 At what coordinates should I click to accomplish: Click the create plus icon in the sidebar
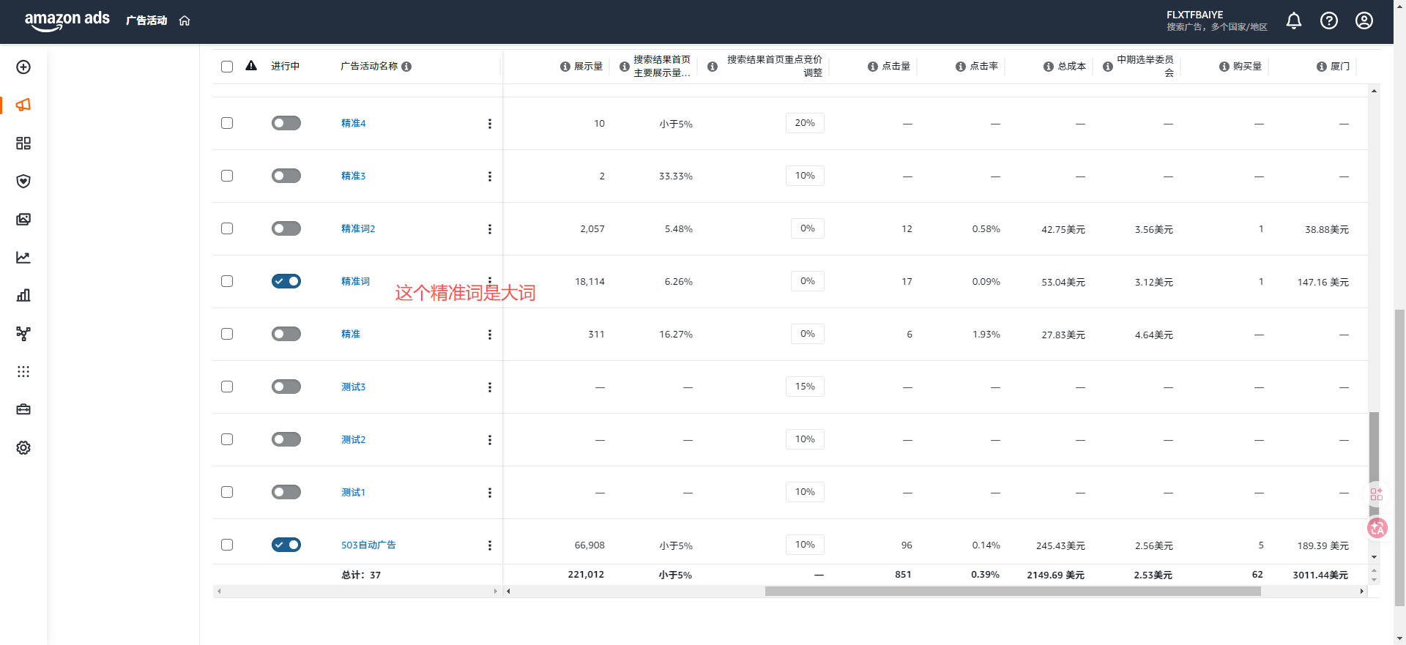(23, 67)
